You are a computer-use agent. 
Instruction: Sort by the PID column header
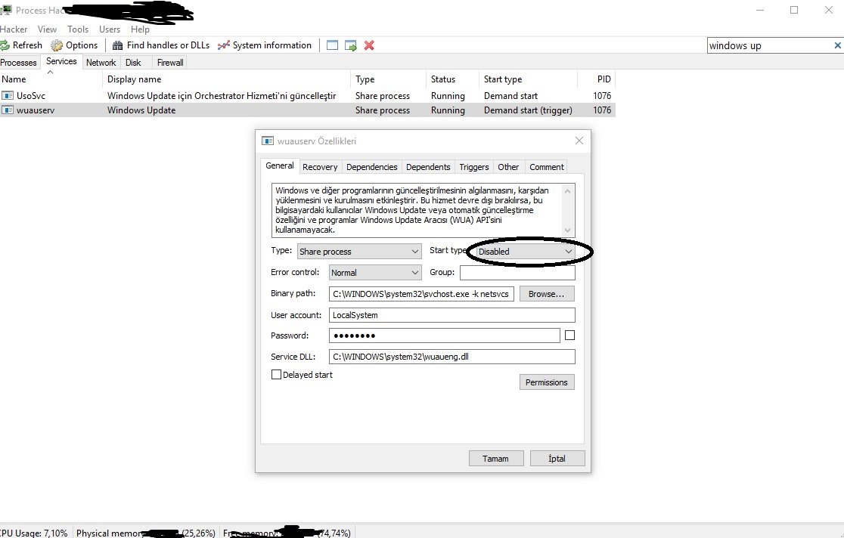(x=597, y=79)
